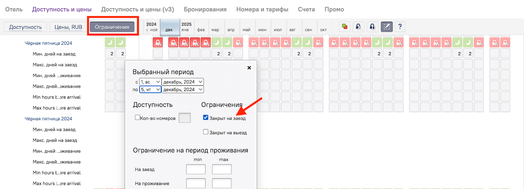Jump to авг in the month timeline

pyautogui.click(x=293, y=29)
